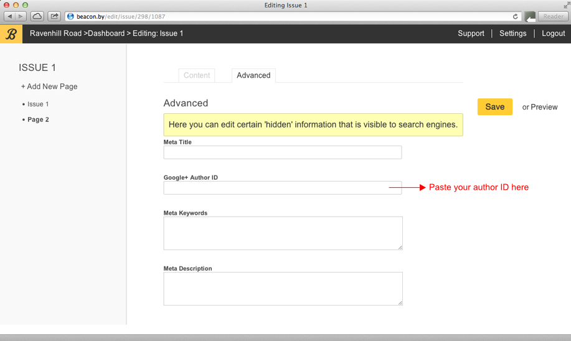Open the Settings link in the header

click(512, 34)
